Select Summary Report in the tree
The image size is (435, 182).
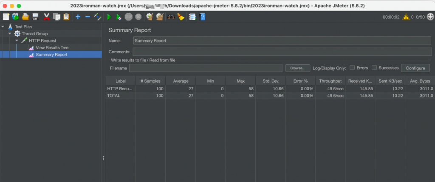click(51, 55)
